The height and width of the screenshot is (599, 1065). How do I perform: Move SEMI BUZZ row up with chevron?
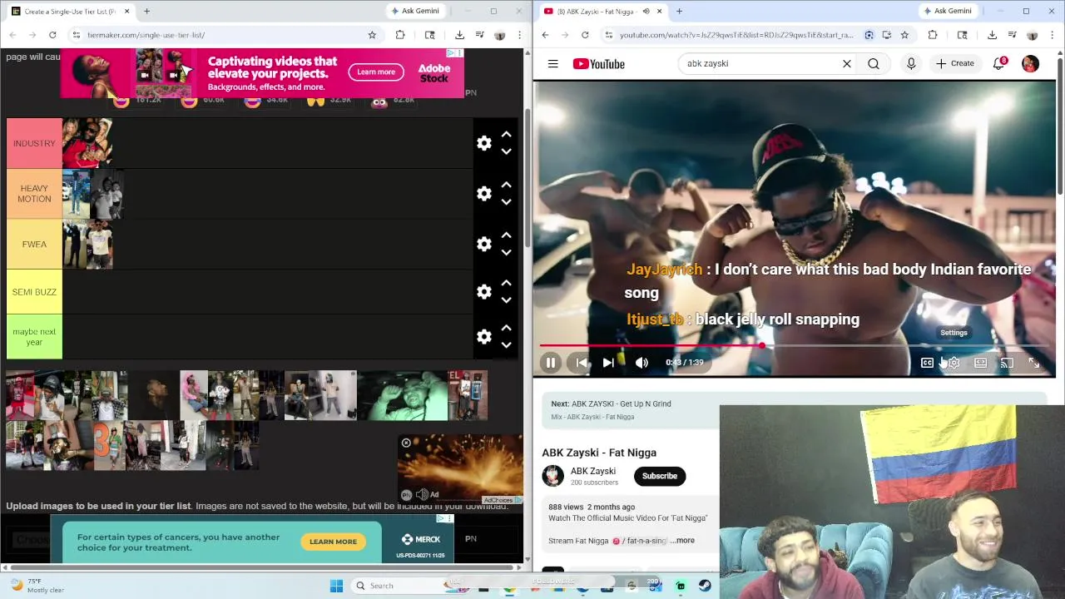(x=506, y=283)
